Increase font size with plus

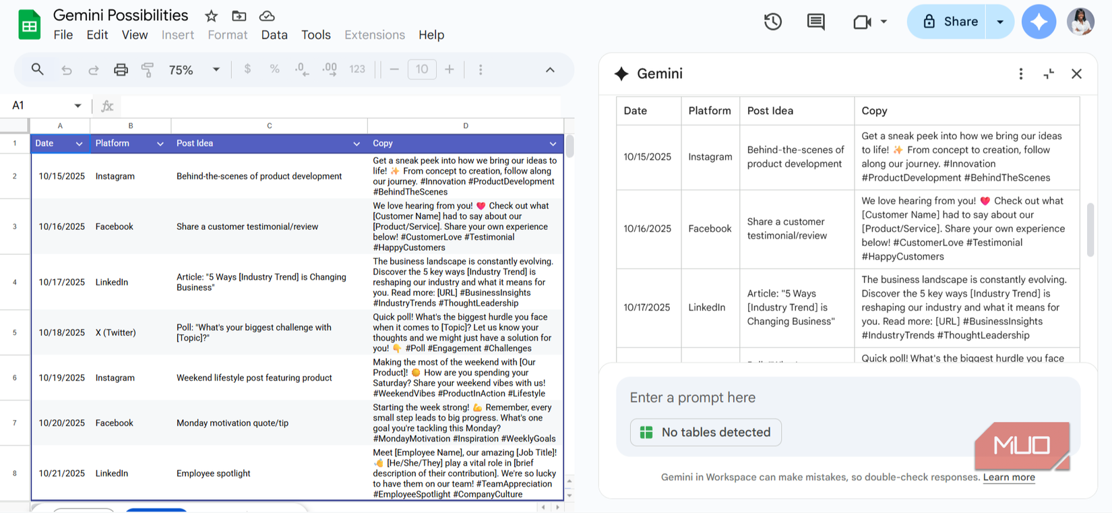pyautogui.click(x=450, y=69)
